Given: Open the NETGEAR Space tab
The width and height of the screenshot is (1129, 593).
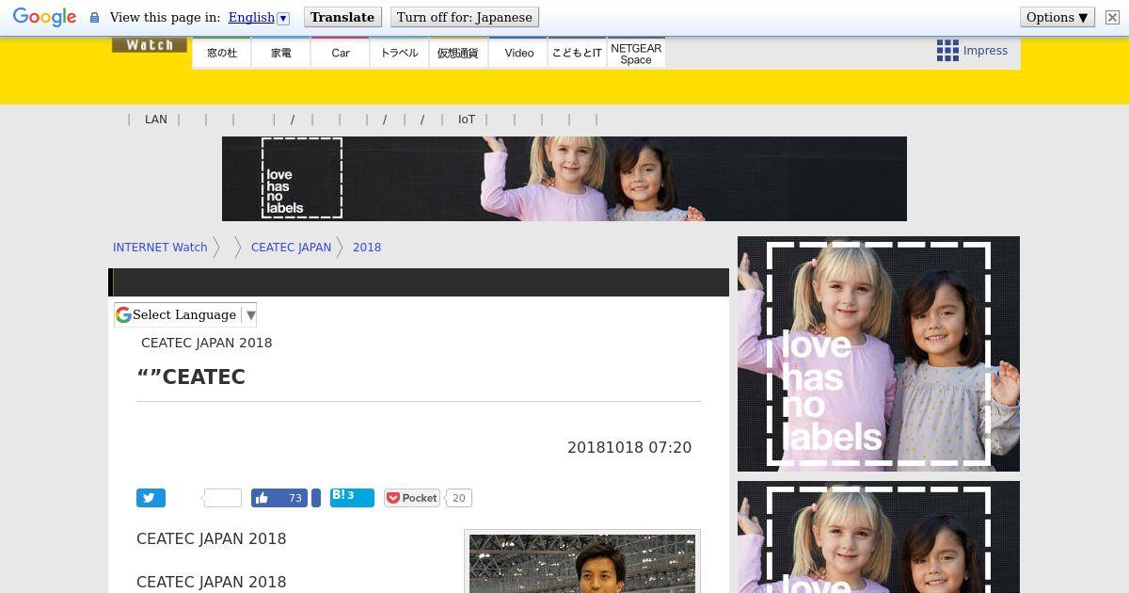Looking at the screenshot, I should (x=636, y=53).
